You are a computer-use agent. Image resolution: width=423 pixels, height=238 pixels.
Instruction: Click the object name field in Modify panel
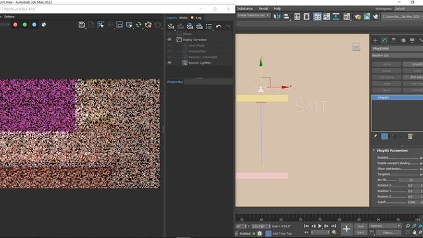pyautogui.click(x=397, y=48)
